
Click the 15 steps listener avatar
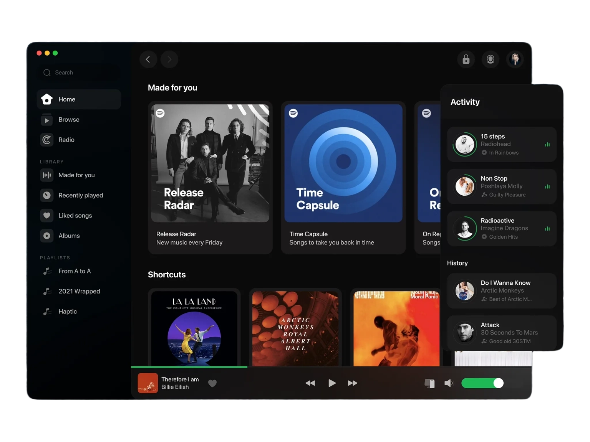coord(465,145)
